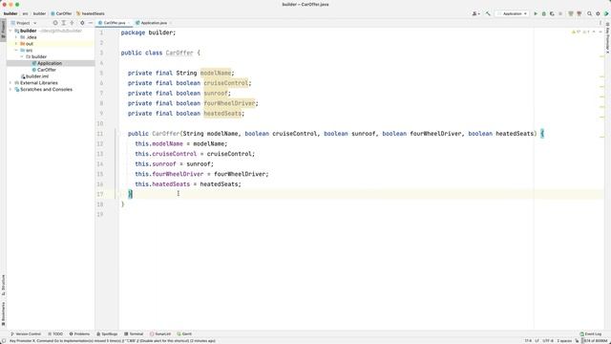Open SonarLint tool window tab
This screenshot has height=344, width=611.
tap(160, 334)
